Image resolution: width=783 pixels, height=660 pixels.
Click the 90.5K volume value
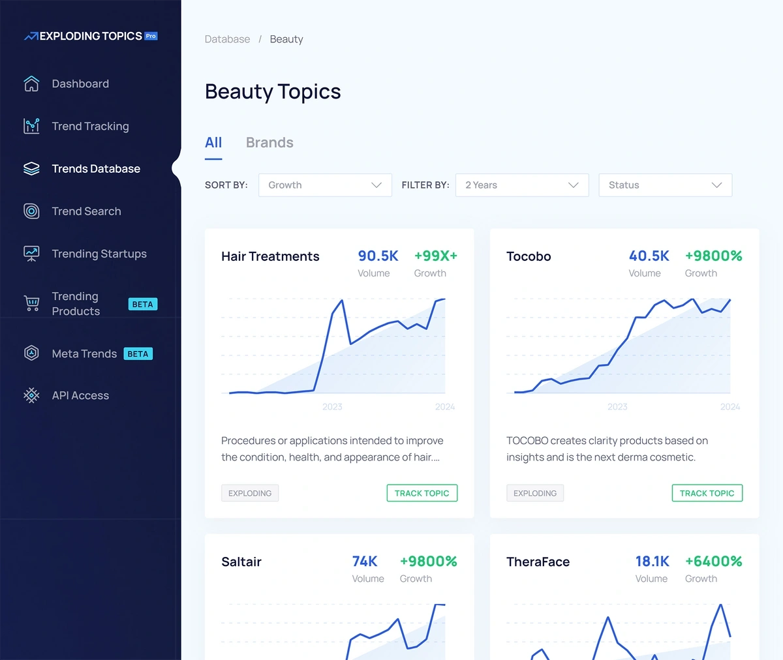tap(378, 256)
